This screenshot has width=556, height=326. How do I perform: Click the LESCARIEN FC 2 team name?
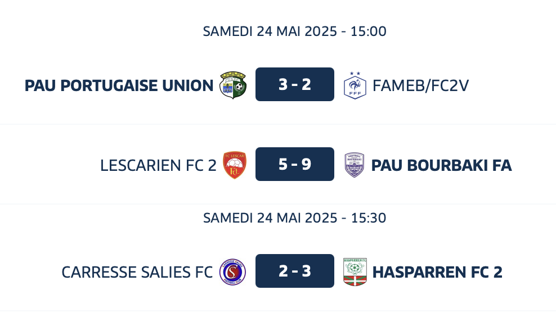coord(158,165)
